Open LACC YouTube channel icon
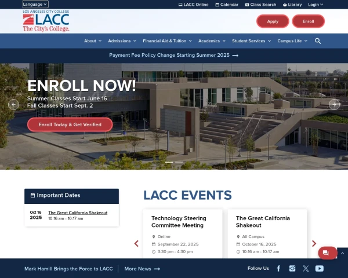348x278 pixels. (x=320, y=269)
